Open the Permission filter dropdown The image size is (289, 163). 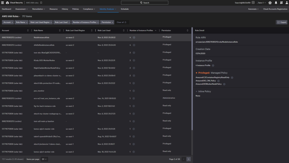coord(107,22)
